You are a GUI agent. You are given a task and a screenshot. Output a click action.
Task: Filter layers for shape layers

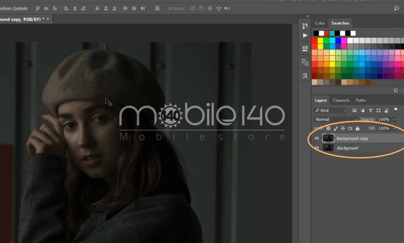[x=378, y=110]
